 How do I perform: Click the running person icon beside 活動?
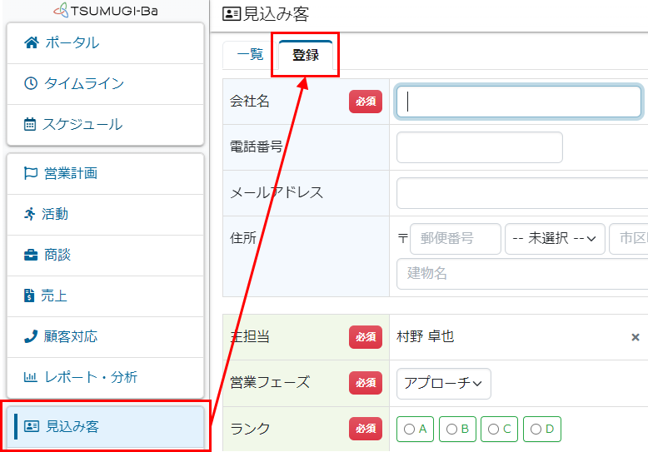tap(31, 214)
